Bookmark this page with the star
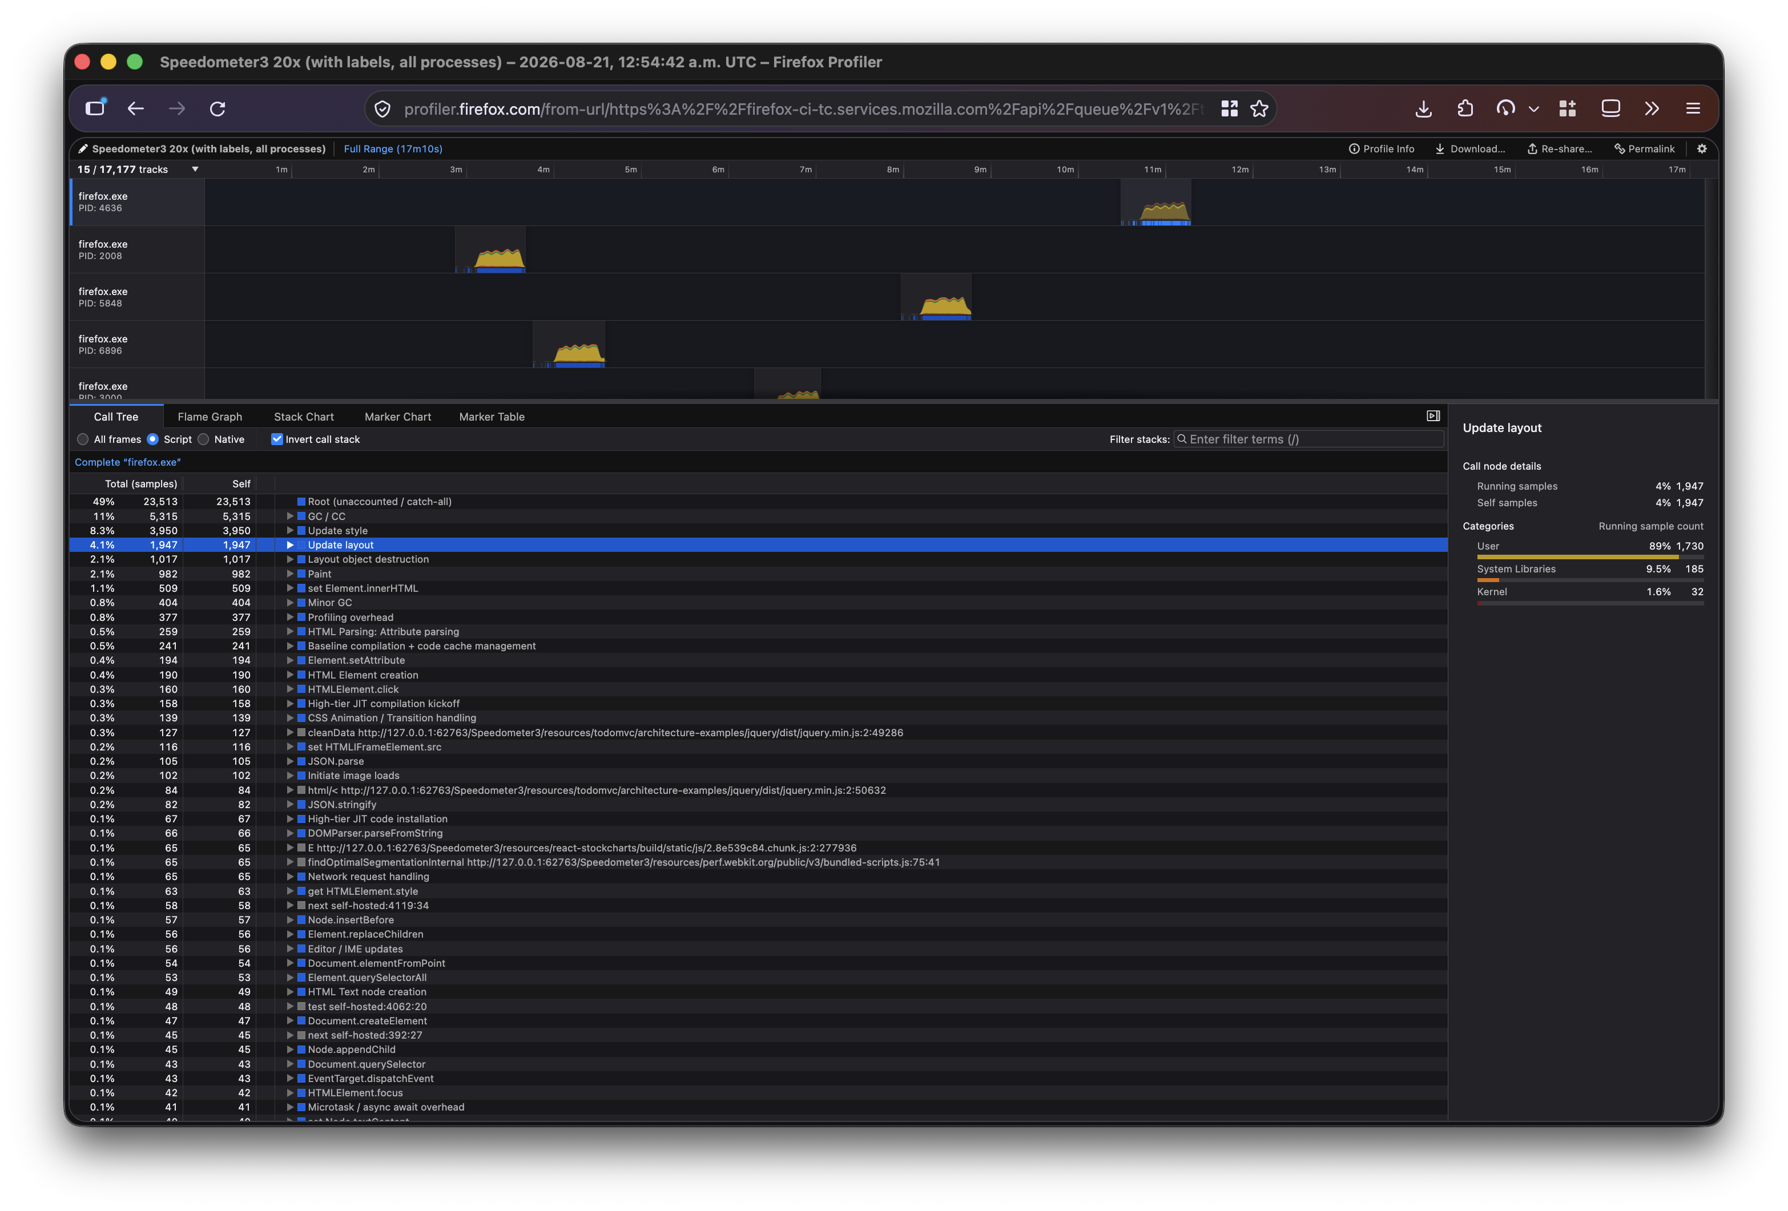Screen dimensions: 1788x1211 [1259, 108]
